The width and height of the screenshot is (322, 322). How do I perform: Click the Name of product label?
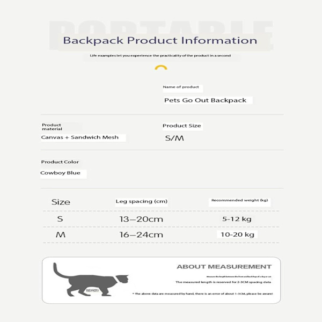point(181,87)
